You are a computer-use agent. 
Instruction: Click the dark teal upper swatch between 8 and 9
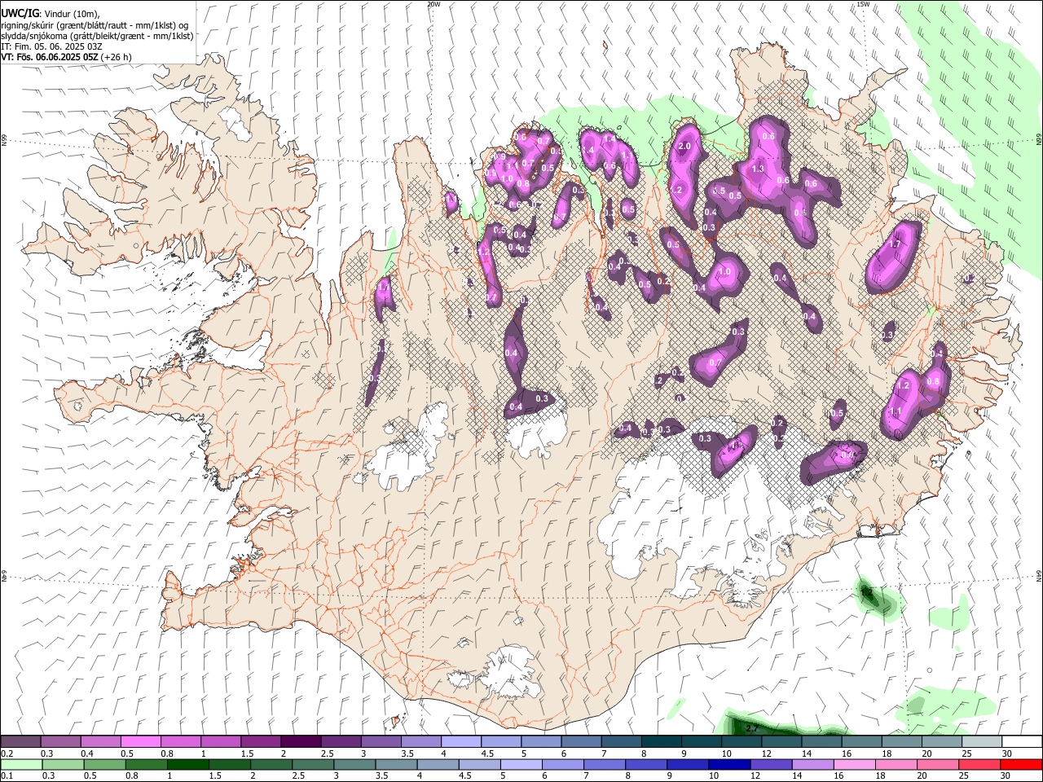[662, 741]
